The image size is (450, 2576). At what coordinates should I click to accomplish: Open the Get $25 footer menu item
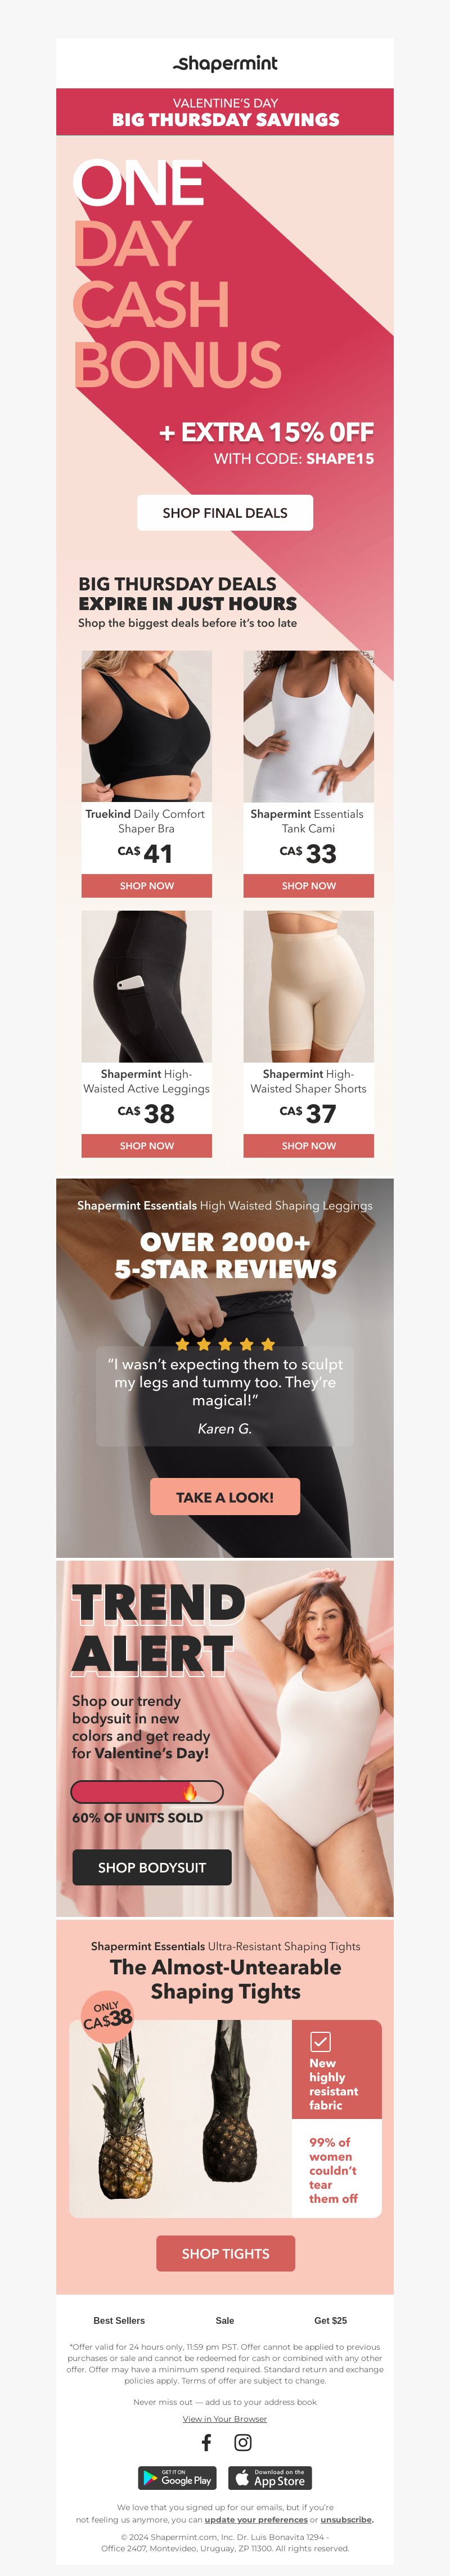click(331, 2320)
